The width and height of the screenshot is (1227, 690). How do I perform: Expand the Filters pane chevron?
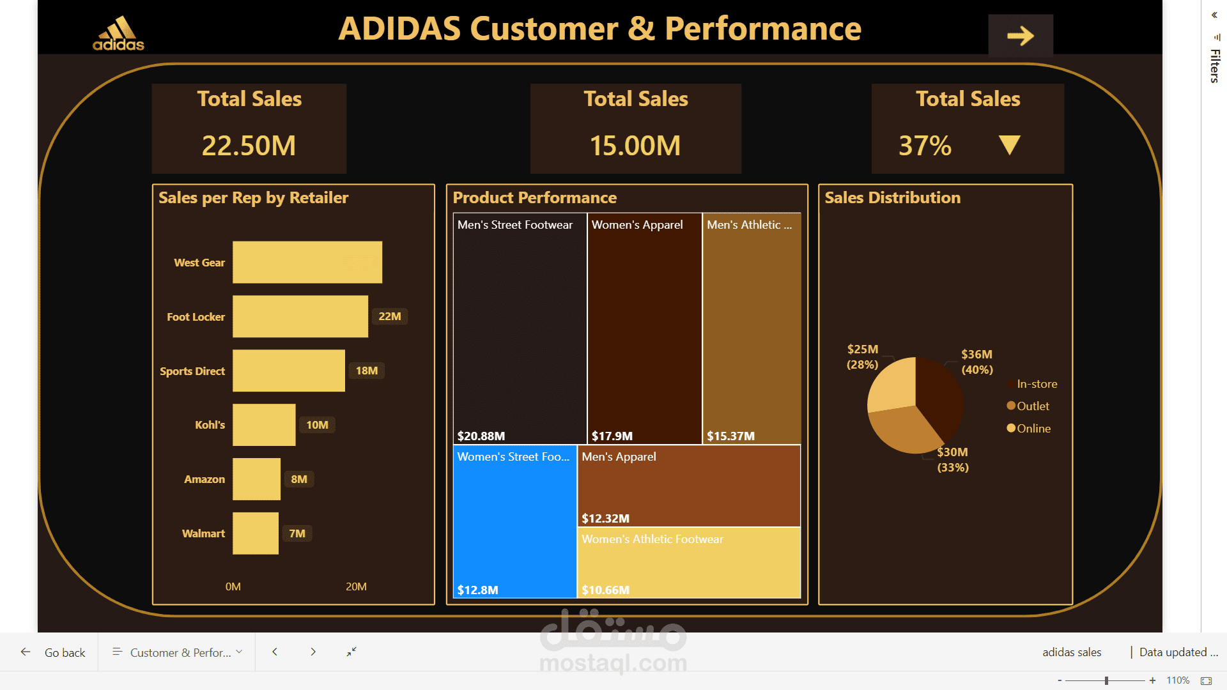pos(1214,15)
